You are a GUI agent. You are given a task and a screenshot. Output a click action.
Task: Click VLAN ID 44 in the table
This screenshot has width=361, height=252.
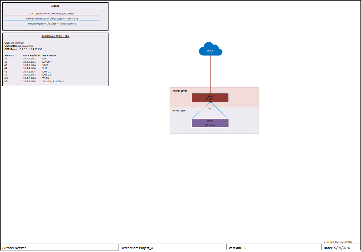click(6, 68)
